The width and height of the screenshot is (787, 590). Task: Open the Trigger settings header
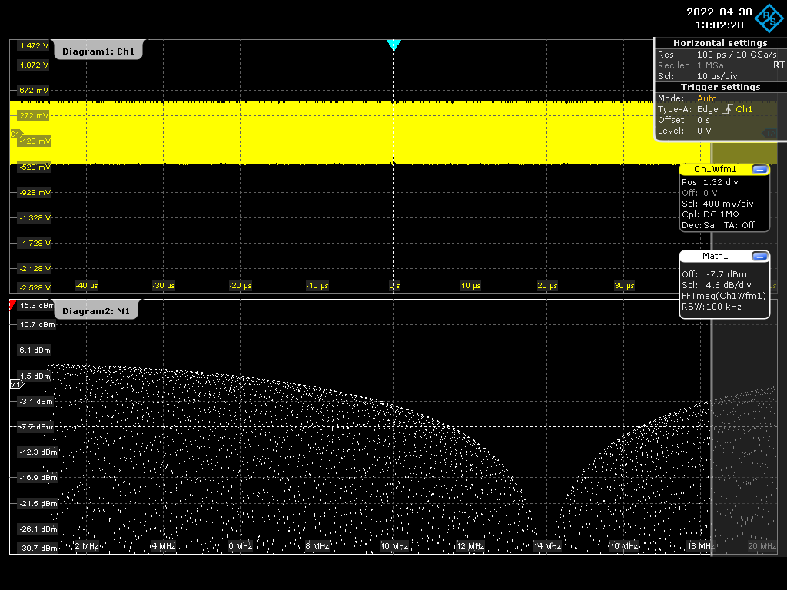pyautogui.click(x=720, y=87)
